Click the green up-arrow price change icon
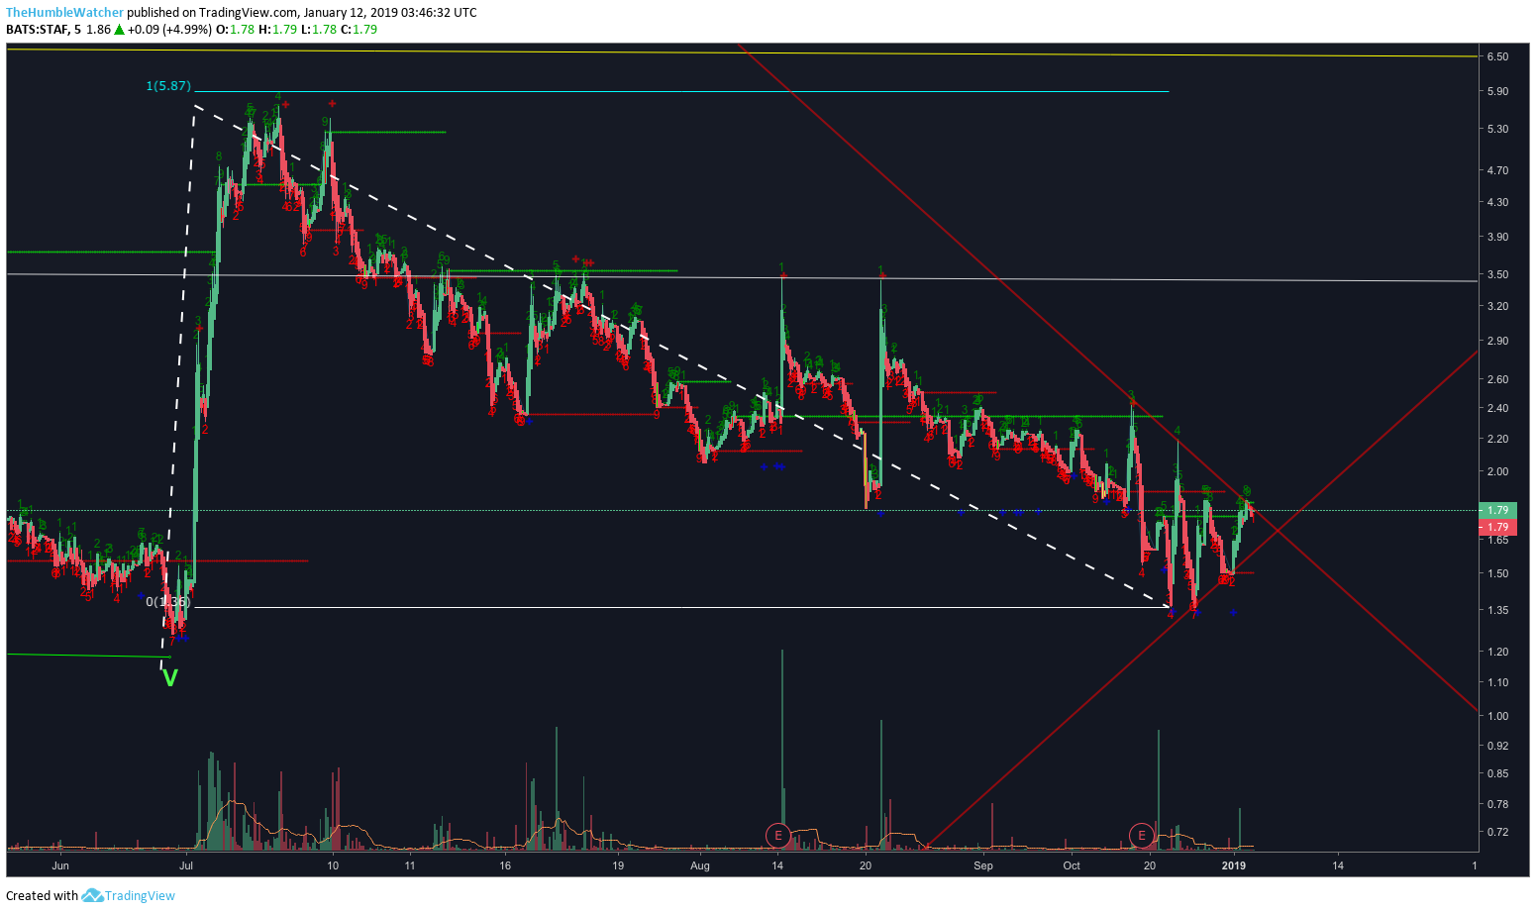The height and width of the screenshot is (913, 1536). (119, 30)
